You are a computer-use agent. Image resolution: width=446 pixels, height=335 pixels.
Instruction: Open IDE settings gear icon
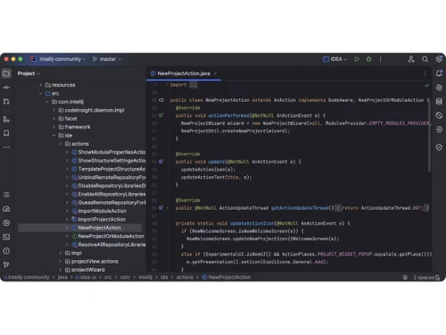pos(439,59)
